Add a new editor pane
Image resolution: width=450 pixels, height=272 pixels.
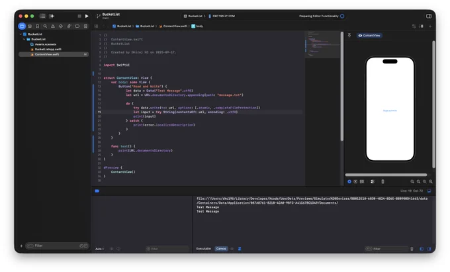tap(430, 26)
